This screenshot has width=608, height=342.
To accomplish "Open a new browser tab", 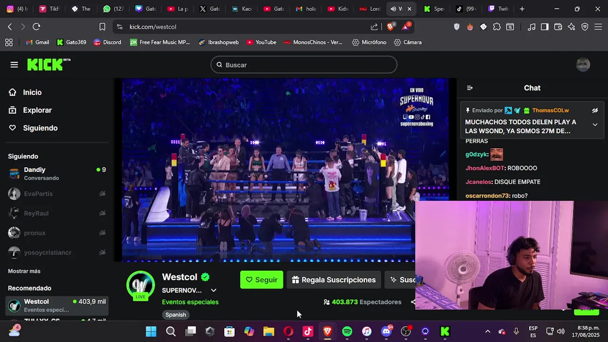I will [522, 9].
